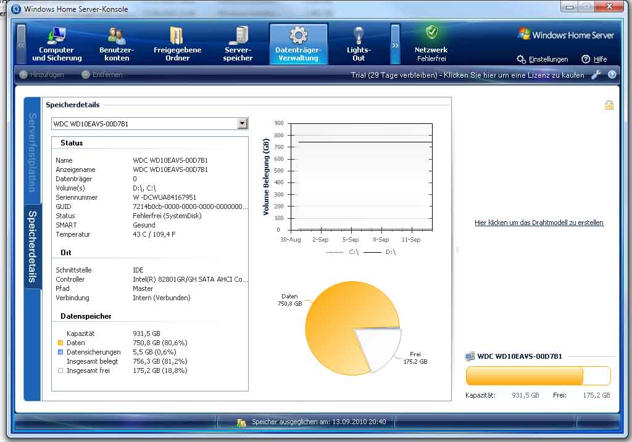Click the blue Datensicherungen legend swatch
632x442 pixels.
coord(60,352)
